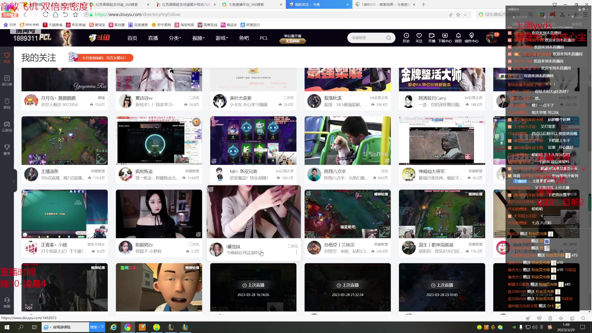592x333 pixels.
Task: Open the 创作中心 lightbulb icon
Action: [x=471, y=38]
